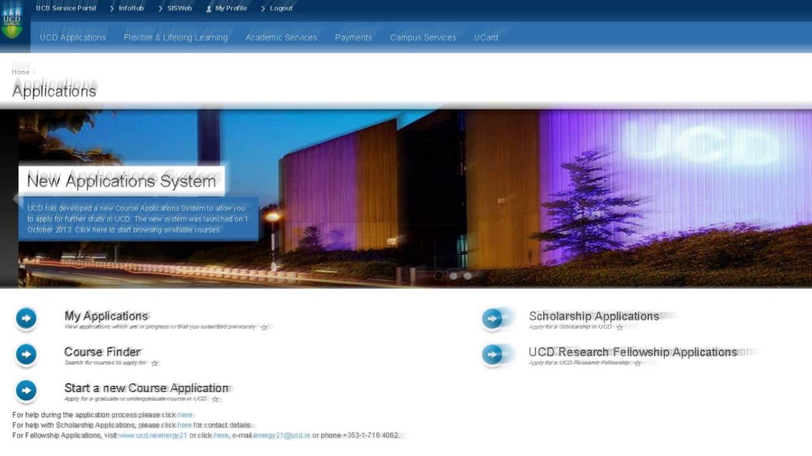Click the arrow icon beside Scholarship Applications
The height and width of the screenshot is (456, 812).
click(x=492, y=319)
